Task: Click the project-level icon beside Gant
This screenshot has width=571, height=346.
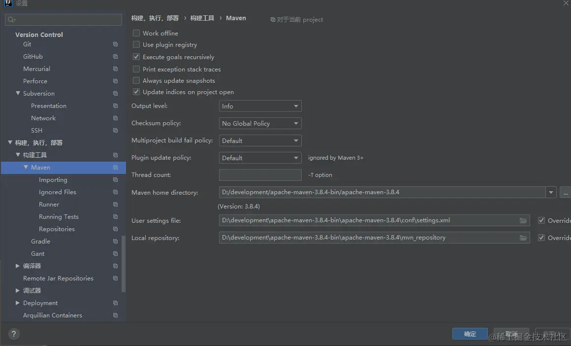Action: point(116,254)
